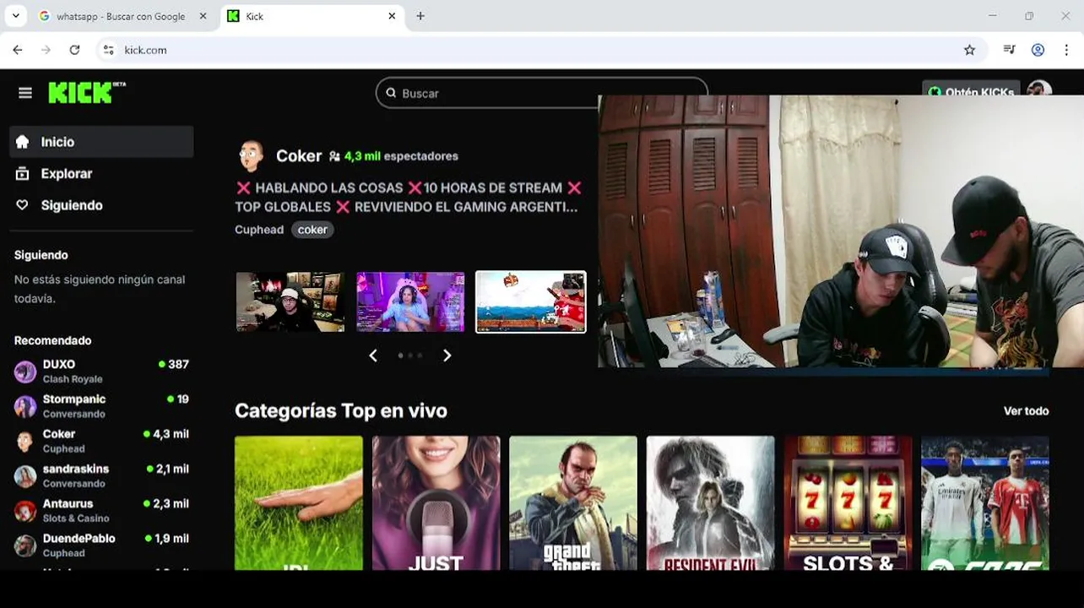Click the coker tag chip
Image resolution: width=1084 pixels, height=608 pixels.
coord(312,230)
